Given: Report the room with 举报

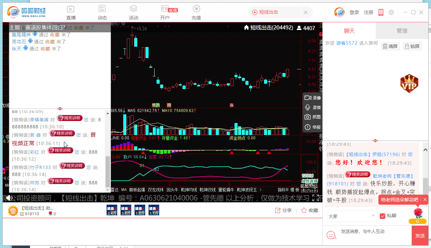Looking at the screenshot, I should (x=312, y=127).
